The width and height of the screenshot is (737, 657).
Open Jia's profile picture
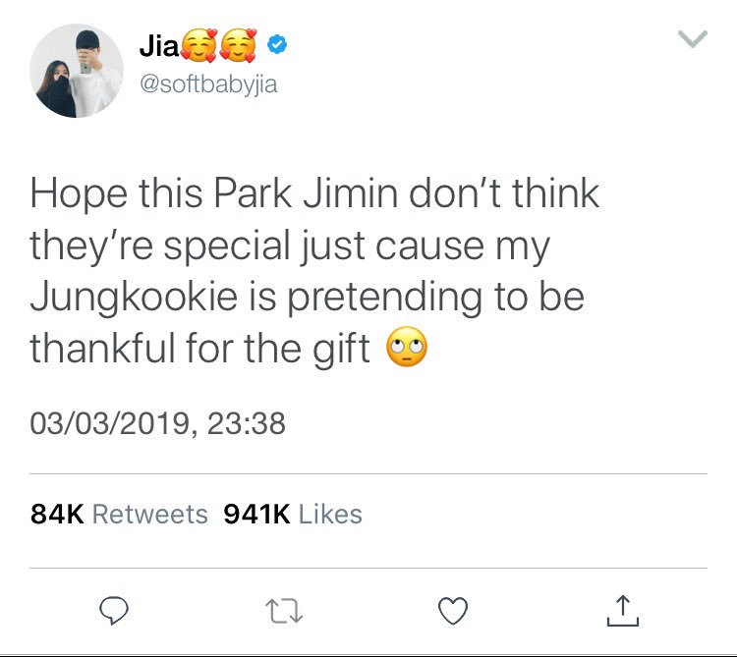click(77, 71)
